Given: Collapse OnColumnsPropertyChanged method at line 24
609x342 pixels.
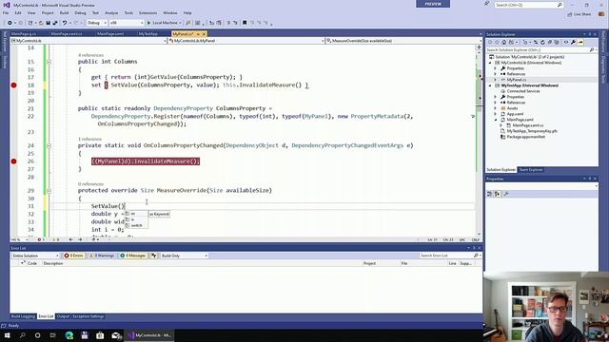Looking at the screenshot, I should tap(49, 145).
